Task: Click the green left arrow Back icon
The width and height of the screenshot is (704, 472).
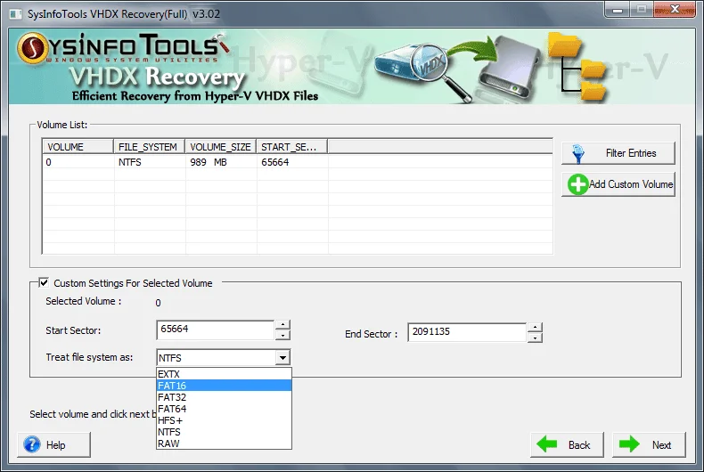Action: tap(547, 444)
